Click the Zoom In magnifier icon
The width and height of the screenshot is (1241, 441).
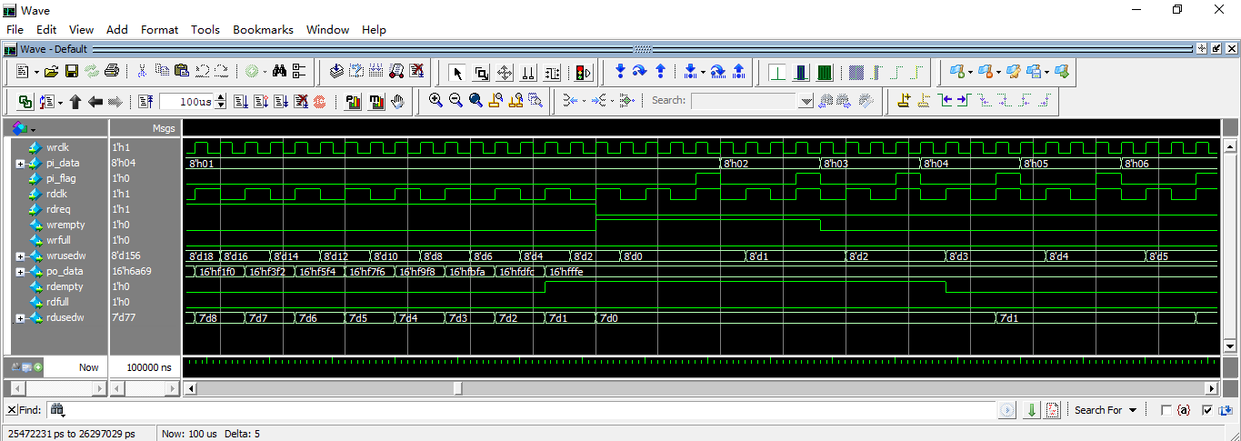(435, 101)
